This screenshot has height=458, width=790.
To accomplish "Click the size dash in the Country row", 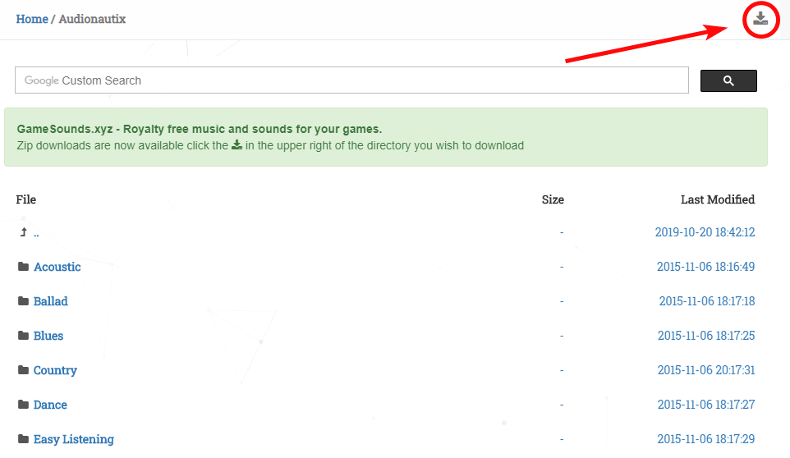I will pos(562,370).
